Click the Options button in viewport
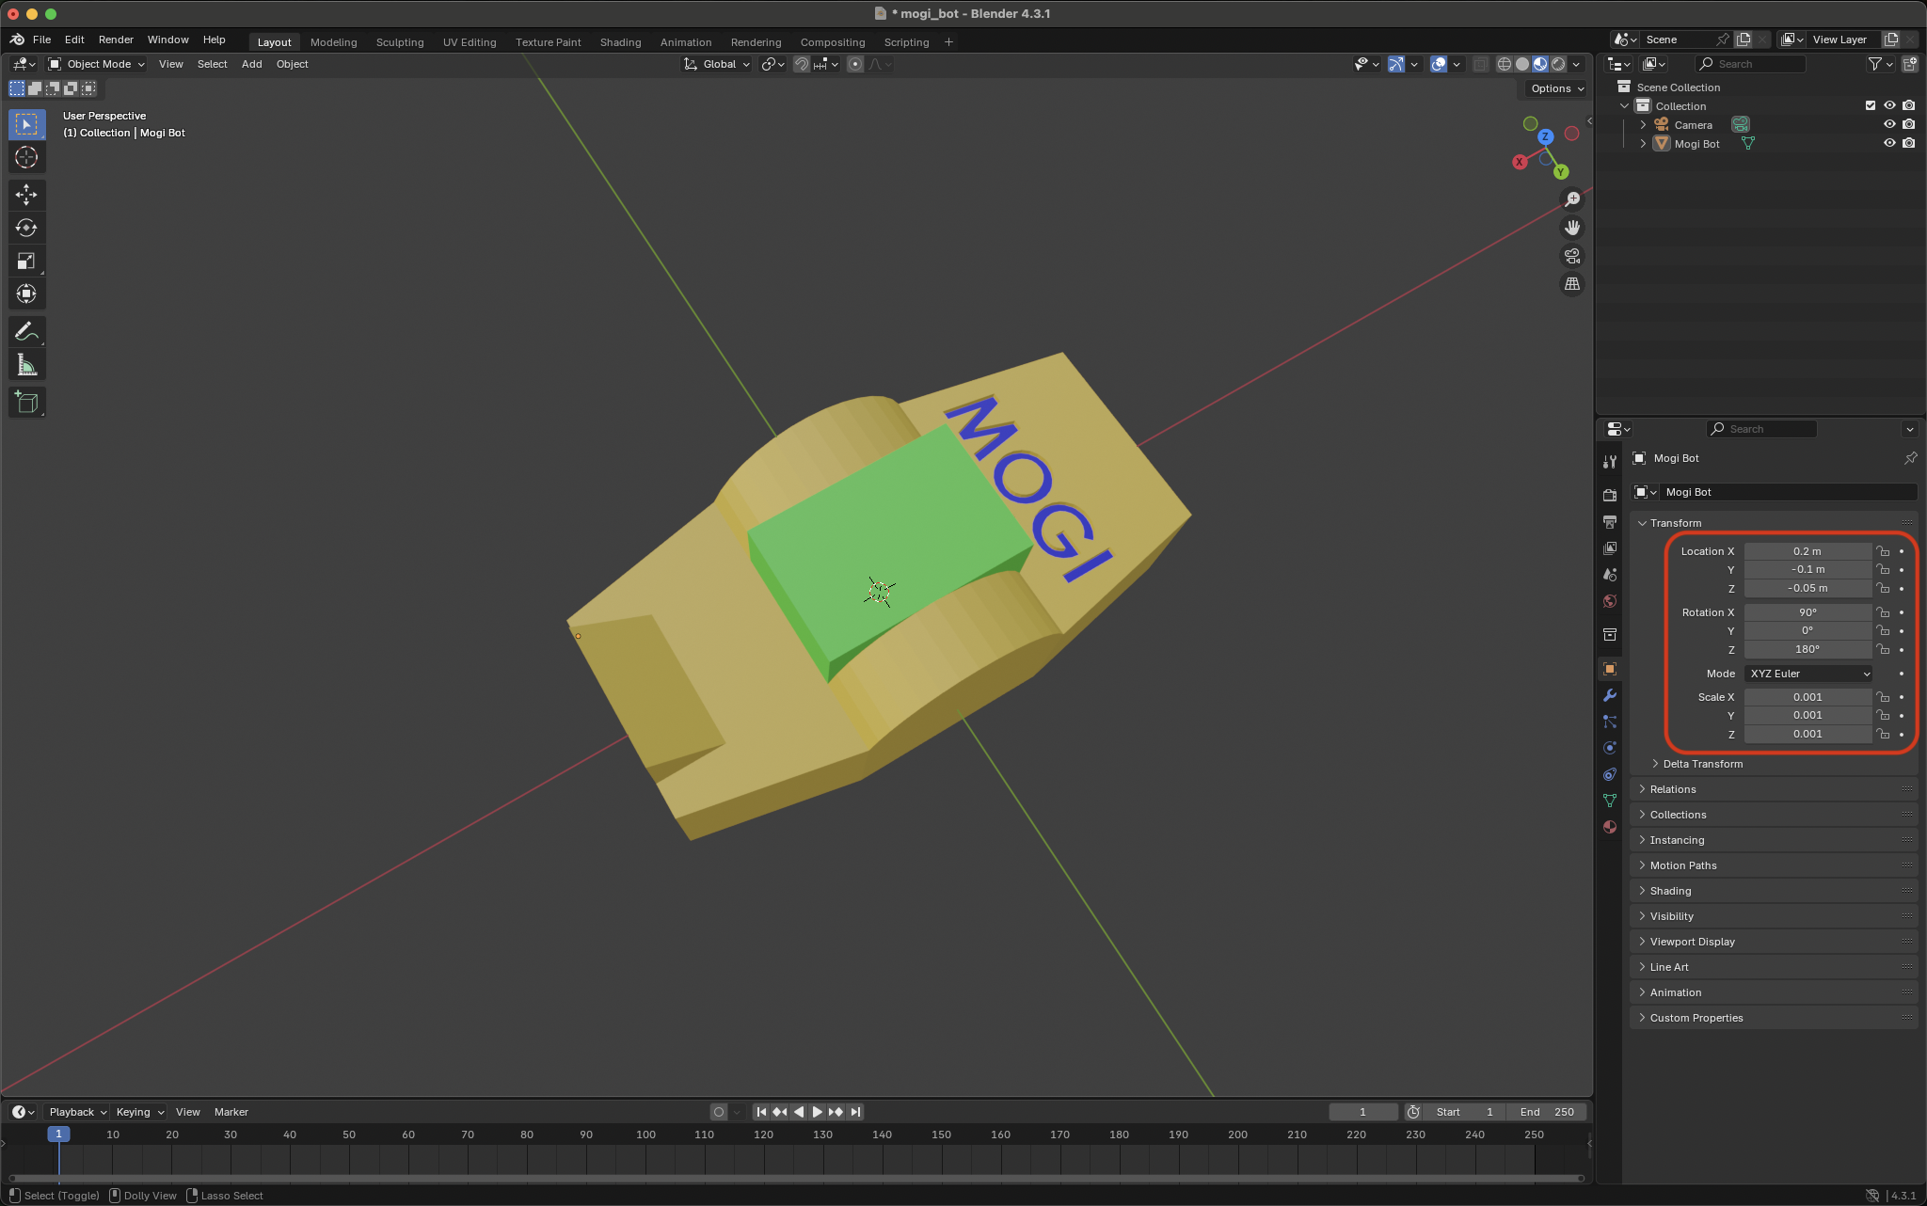 [1556, 88]
